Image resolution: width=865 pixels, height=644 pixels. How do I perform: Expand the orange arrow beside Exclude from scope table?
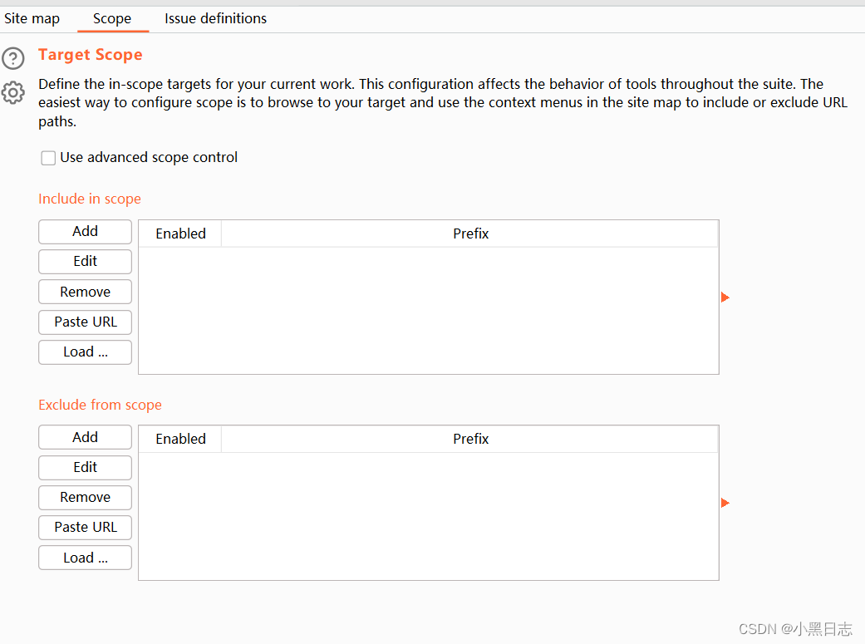pos(725,503)
